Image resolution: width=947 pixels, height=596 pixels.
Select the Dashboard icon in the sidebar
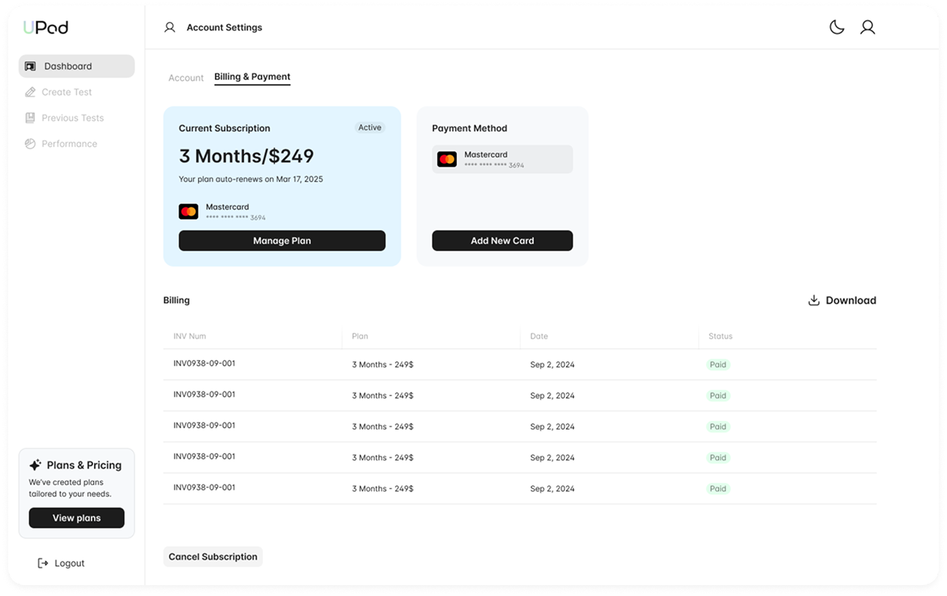(x=30, y=66)
